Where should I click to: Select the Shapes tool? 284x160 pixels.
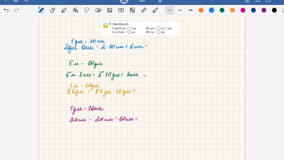(x=75, y=10)
